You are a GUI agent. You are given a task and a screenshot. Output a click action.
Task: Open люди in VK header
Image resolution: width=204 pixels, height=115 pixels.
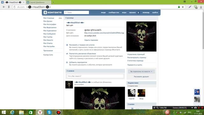click(x=103, y=12)
